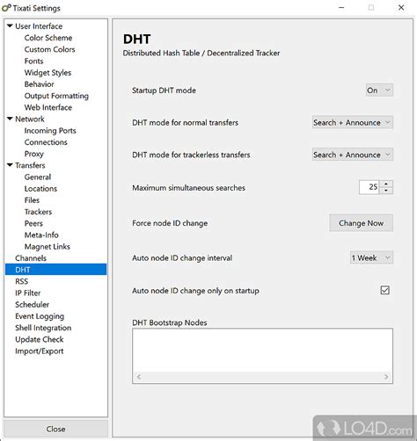Collapse the User Interface tree section

(10, 26)
